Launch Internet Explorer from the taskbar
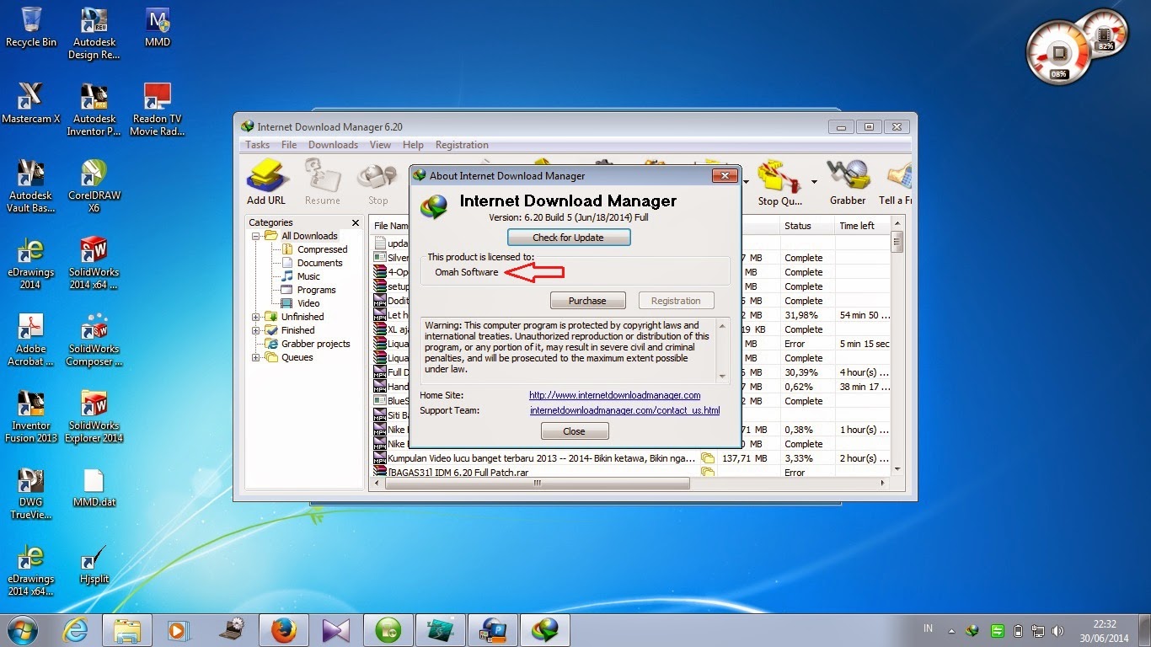This screenshot has height=647, width=1151. pyautogui.click(x=76, y=629)
